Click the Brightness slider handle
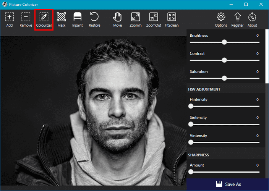Image resolution: width=269 pixels, height=191 pixels. [224, 42]
